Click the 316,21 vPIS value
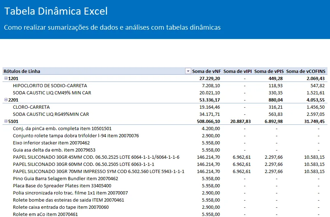The height and width of the screenshot is (217, 330). (275, 107)
